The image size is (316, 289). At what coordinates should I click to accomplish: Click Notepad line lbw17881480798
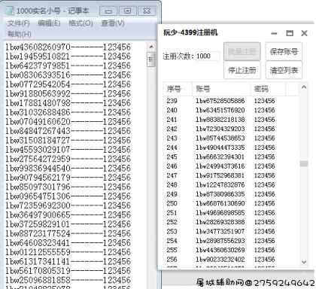(x=68, y=103)
